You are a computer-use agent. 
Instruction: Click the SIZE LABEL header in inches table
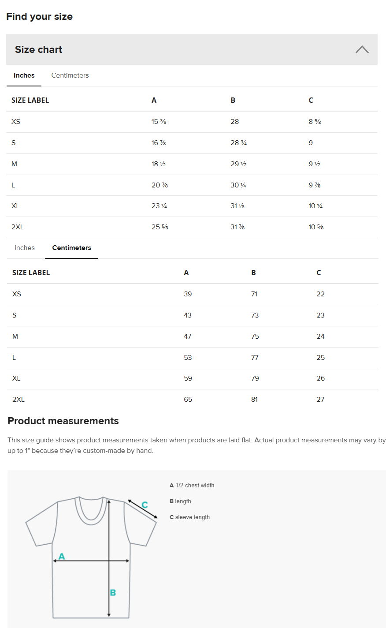(x=30, y=101)
